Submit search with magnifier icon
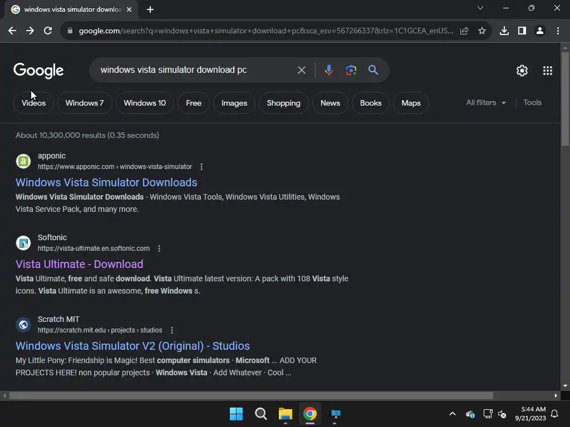 click(373, 70)
